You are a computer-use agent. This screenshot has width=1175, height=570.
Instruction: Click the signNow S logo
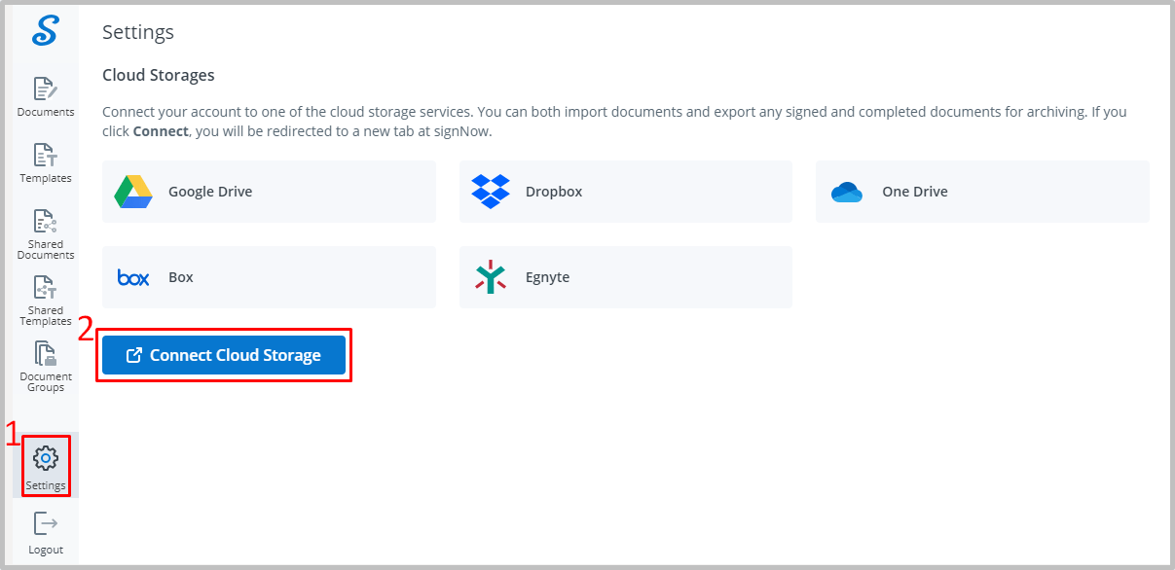(x=45, y=30)
